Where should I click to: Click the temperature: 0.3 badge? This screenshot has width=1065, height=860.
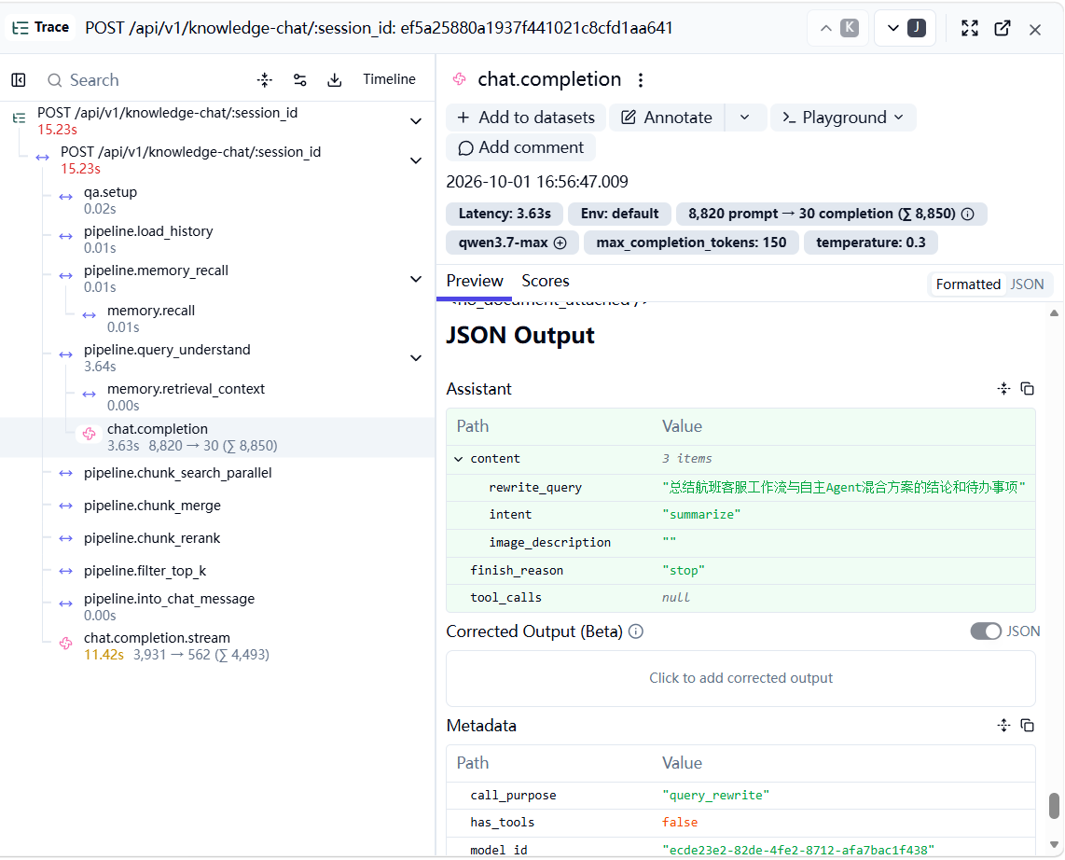(871, 243)
